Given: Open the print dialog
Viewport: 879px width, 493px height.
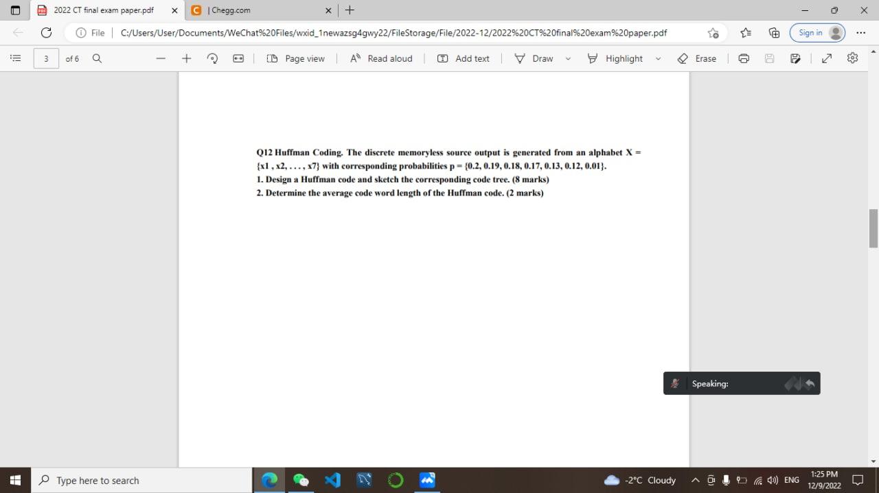Looking at the screenshot, I should pos(744,58).
